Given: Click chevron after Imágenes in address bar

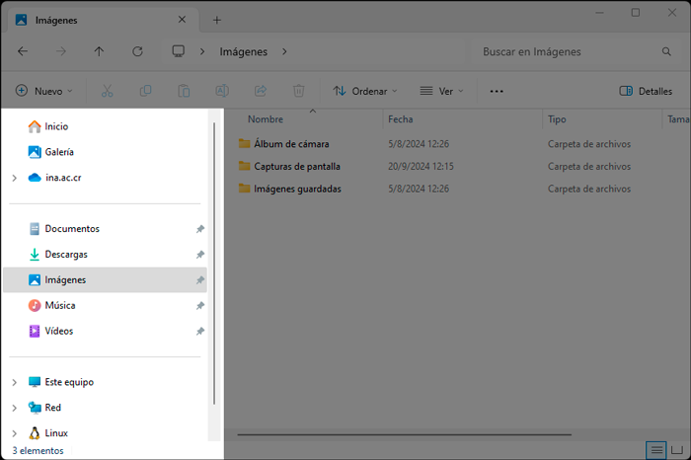Looking at the screenshot, I should (x=284, y=51).
